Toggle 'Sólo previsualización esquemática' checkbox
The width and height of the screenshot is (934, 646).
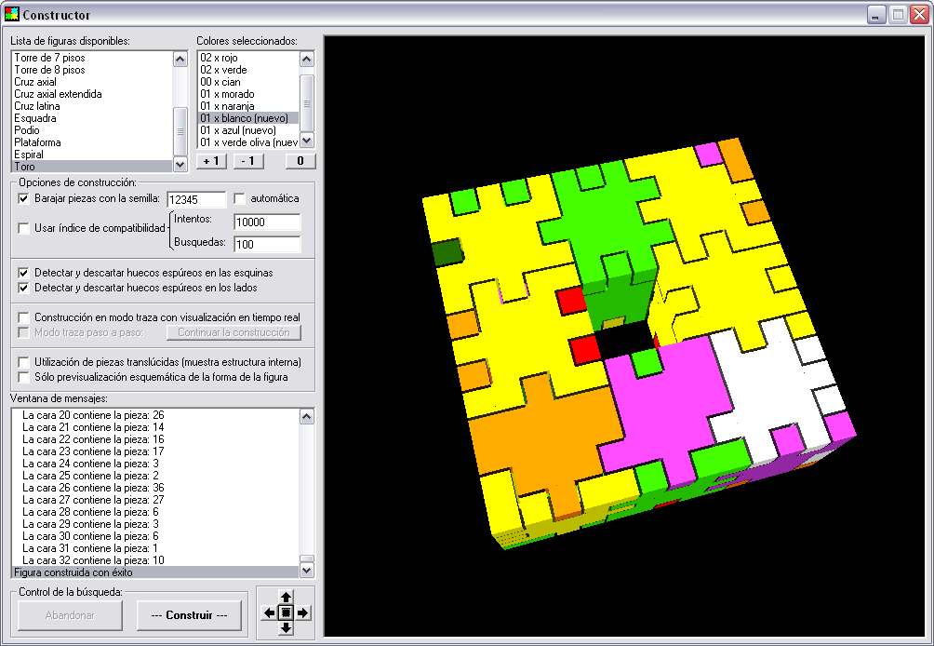(24, 377)
